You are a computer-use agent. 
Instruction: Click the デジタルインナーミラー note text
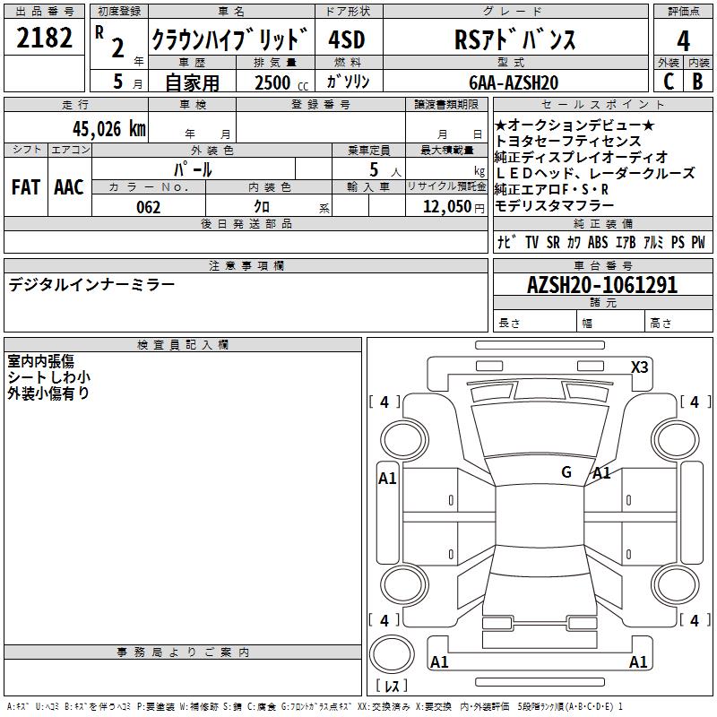tap(92, 285)
